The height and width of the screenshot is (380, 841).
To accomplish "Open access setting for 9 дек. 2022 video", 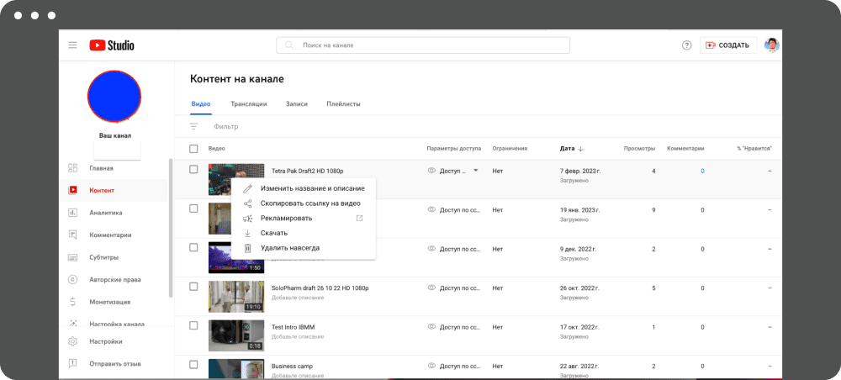I will click(452, 249).
